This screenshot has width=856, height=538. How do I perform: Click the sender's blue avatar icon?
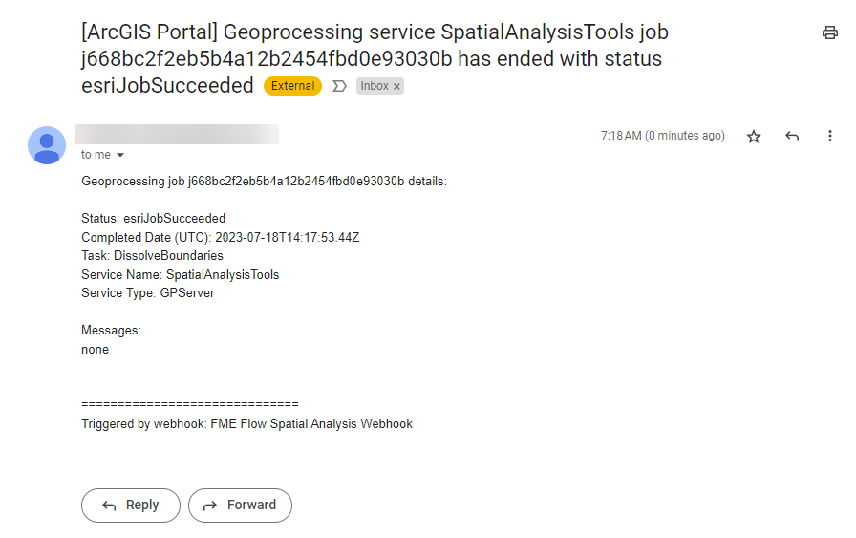[x=47, y=145]
